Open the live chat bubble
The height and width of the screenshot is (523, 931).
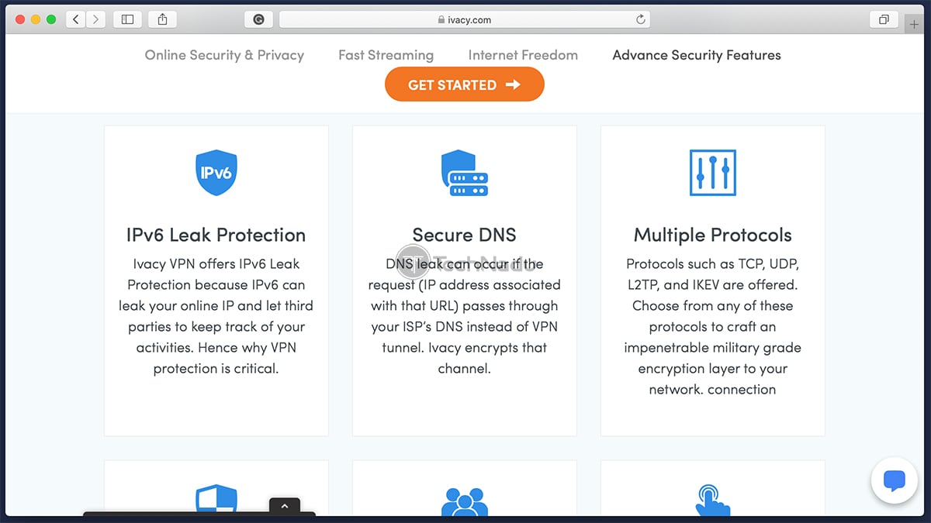point(894,481)
